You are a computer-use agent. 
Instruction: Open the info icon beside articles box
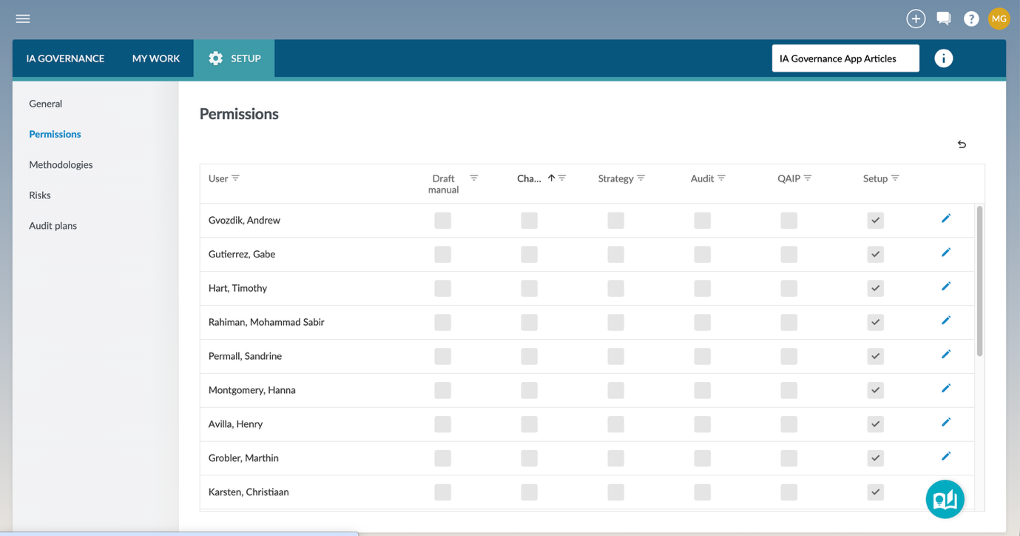click(x=943, y=58)
